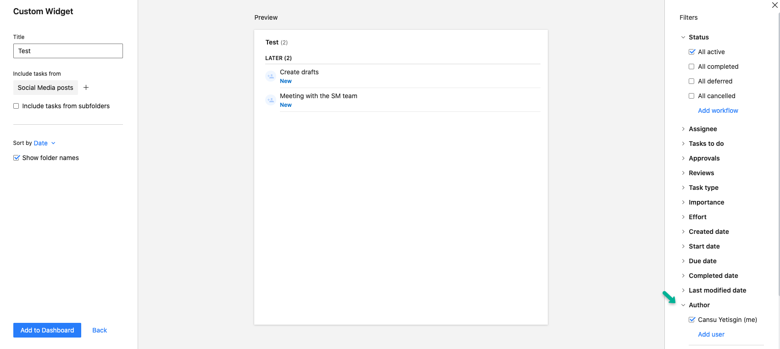
Task: Collapse the Author filter section
Action: 699,305
